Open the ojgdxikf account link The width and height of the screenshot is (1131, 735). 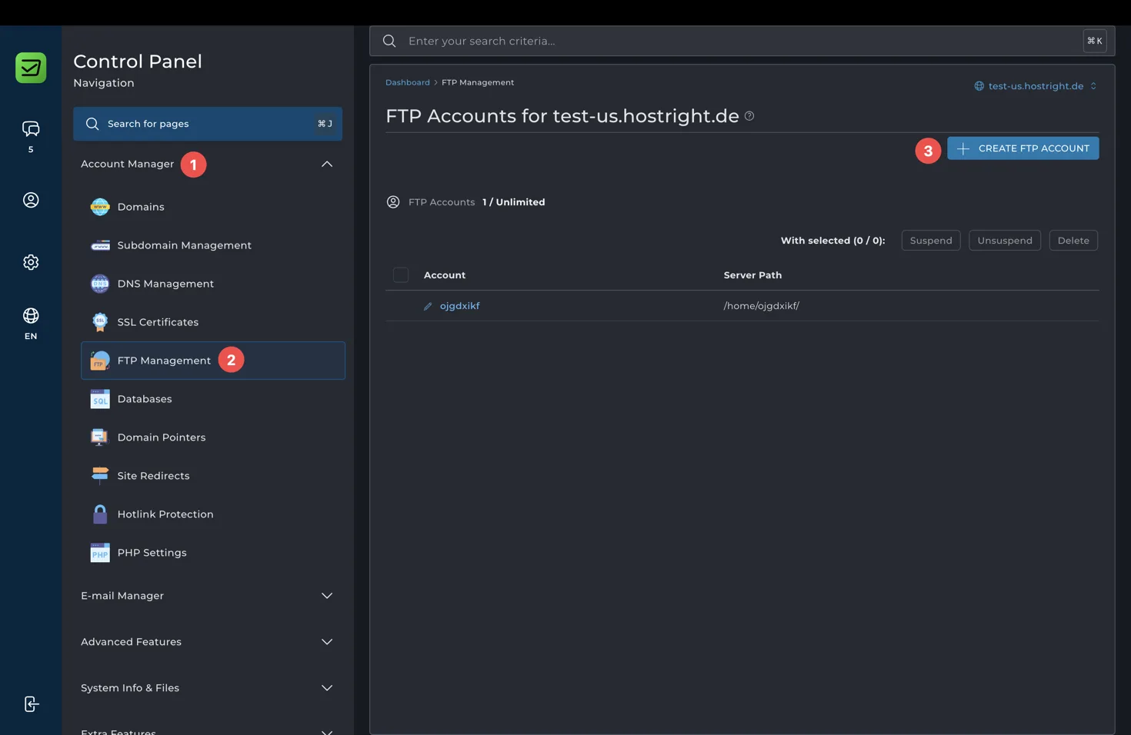[x=460, y=306]
